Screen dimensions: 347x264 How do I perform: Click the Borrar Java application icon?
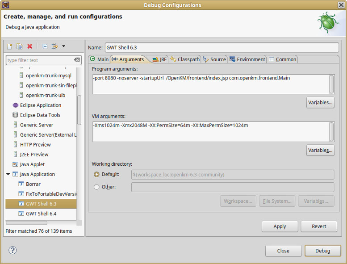pos(21,184)
